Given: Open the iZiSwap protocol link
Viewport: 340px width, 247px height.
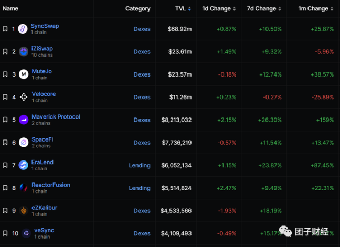Looking at the screenshot, I should (42, 49).
